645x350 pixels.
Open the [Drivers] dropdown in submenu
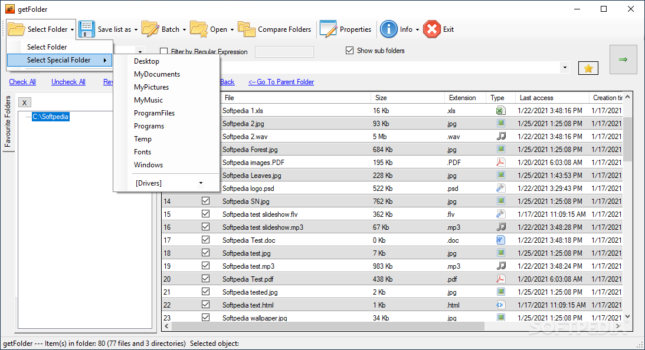coord(201,183)
